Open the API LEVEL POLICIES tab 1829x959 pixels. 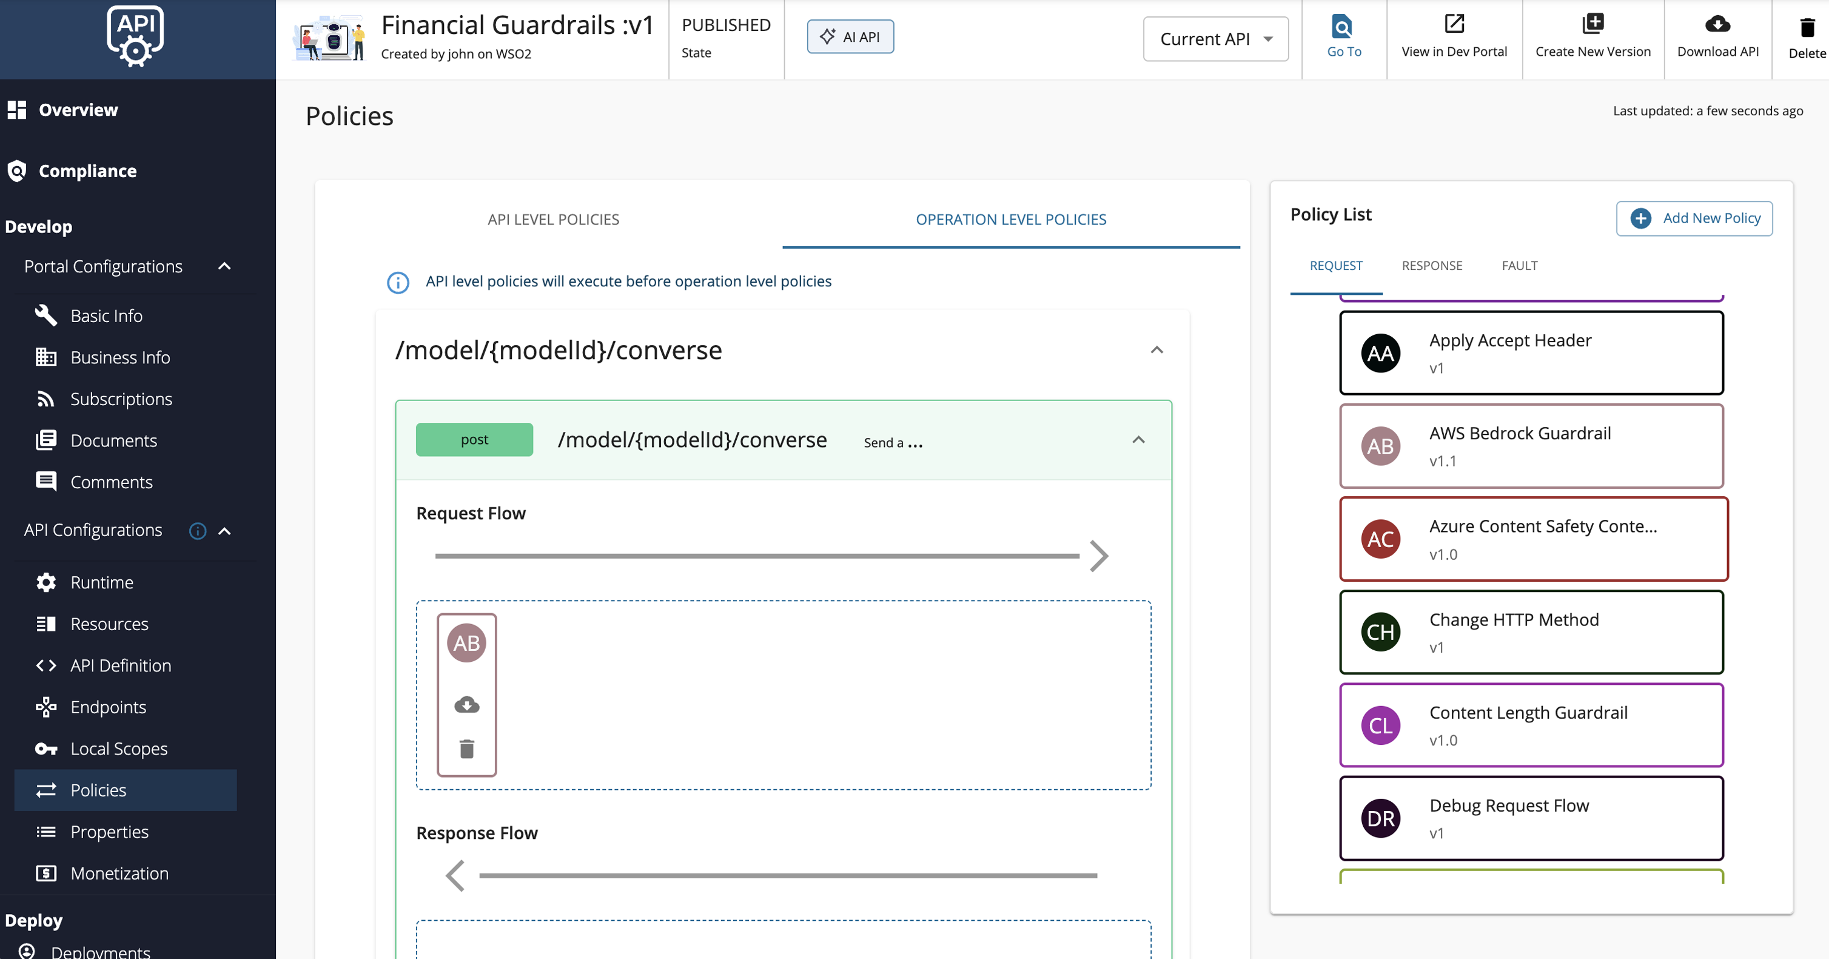pos(553,219)
